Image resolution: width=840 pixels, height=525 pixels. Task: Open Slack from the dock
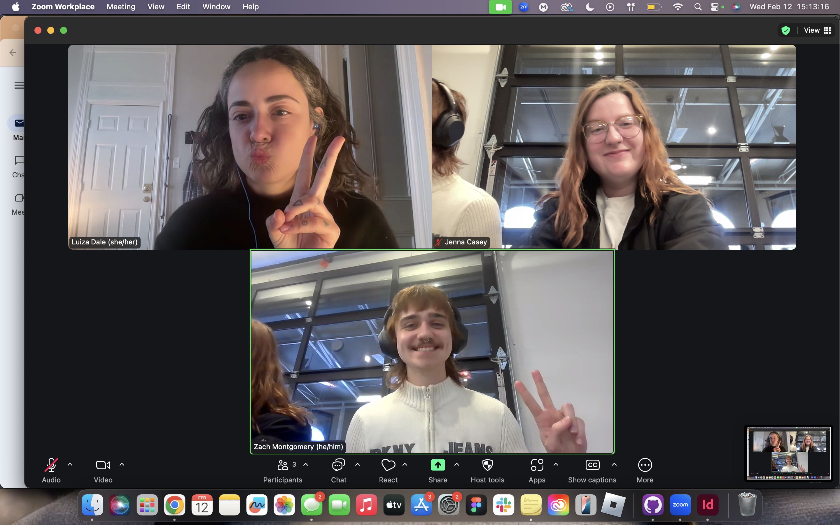pos(503,505)
